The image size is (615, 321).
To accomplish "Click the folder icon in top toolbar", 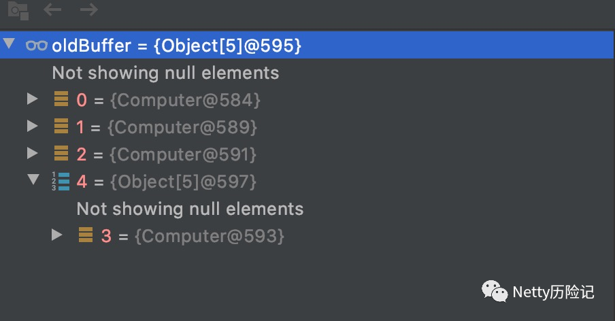I will coord(18,10).
